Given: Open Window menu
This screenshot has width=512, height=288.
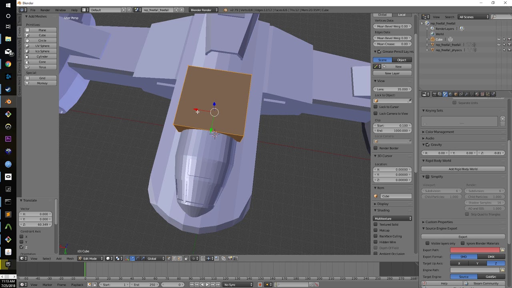Looking at the screenshot, I should click(60, 10).
